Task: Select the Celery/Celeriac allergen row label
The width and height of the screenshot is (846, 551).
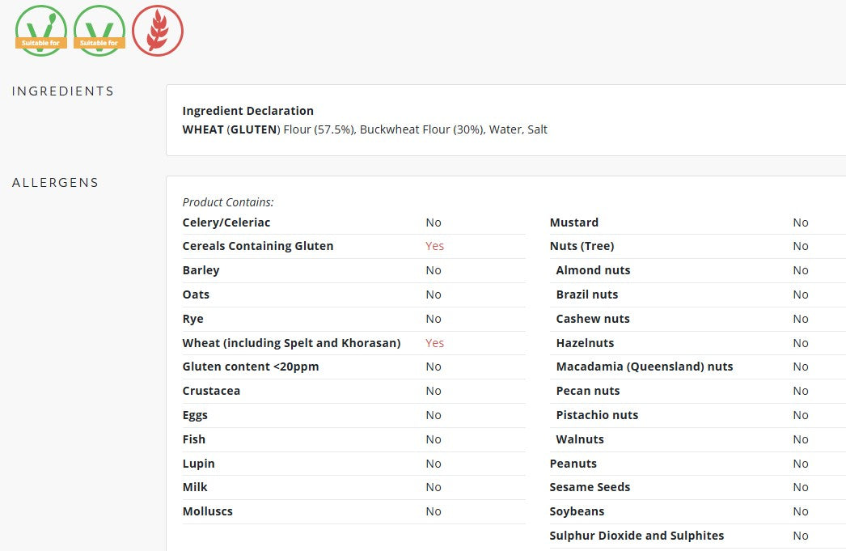Action: [x=226, y=223]
